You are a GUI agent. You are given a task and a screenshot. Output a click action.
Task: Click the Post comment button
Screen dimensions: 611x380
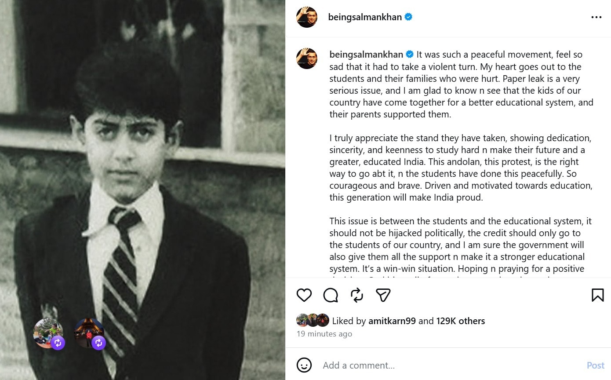[596, 365]
